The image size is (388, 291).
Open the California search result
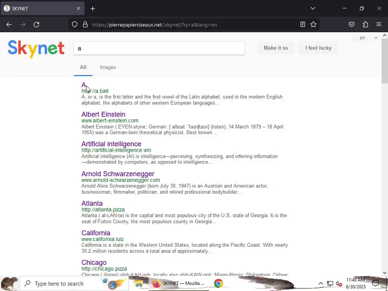[x=95, y=233]
